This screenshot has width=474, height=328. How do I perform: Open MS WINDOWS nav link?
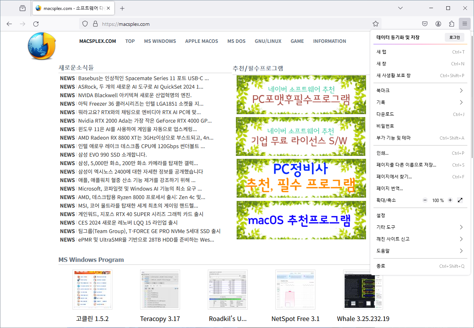point(160,41)
